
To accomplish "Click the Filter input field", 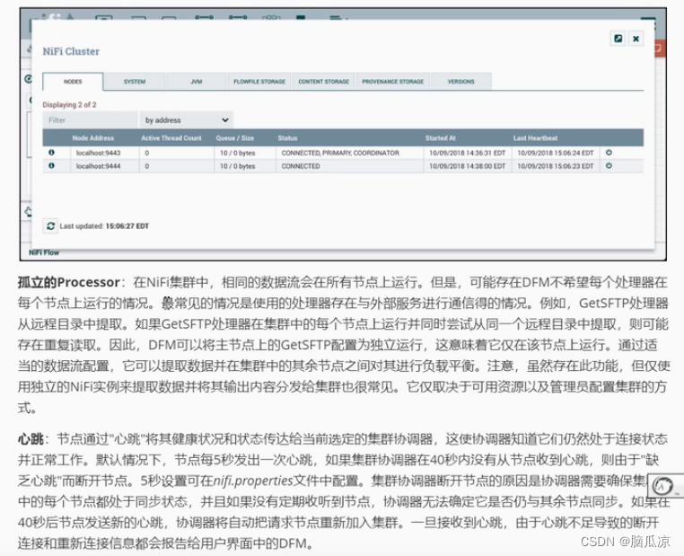I will tap(91, 120).
